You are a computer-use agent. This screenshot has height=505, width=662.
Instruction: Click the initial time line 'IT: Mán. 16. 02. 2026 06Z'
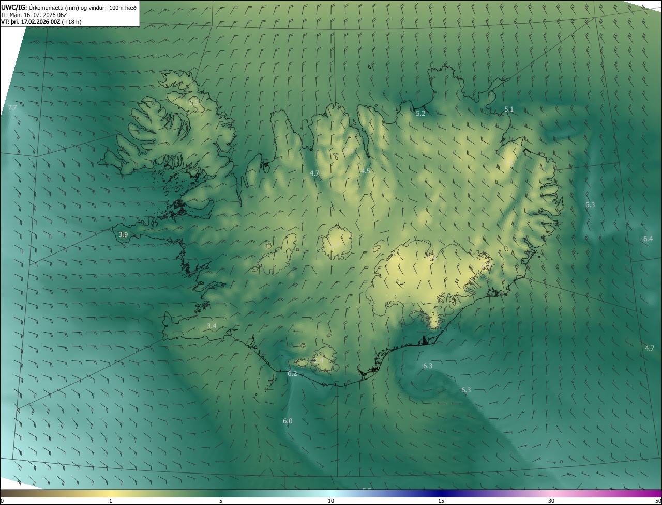coord(34,14)
